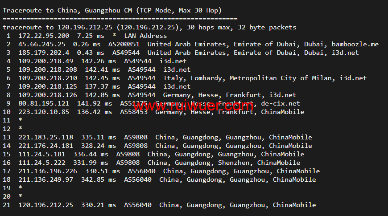388x216 pixels.
Task: Open the de-cix.net hostname
Action: 281,103
